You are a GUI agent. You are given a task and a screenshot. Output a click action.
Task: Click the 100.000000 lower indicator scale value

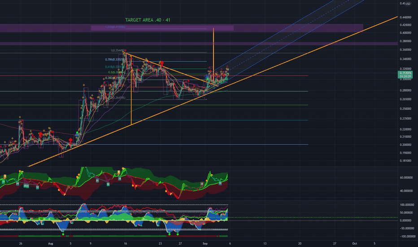(407, 205)
